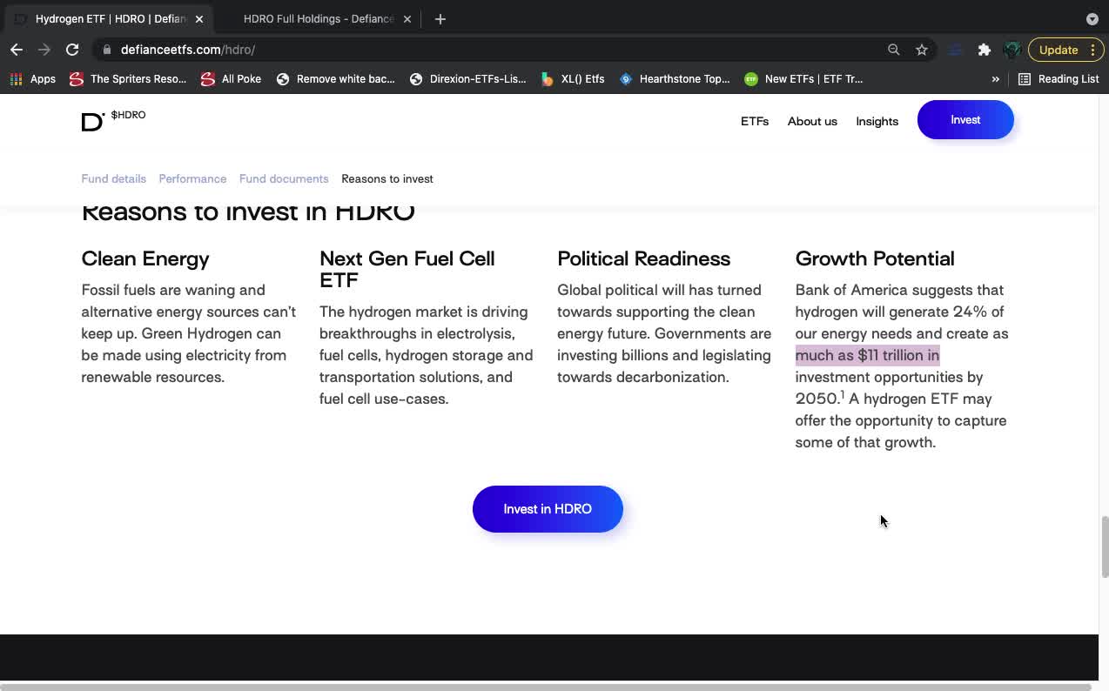Open the ETFs navigation menu
Screen dimensions: 1109x691
click(755, 121)
